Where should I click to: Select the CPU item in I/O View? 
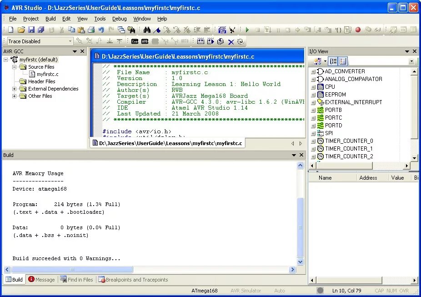[330, 87]
